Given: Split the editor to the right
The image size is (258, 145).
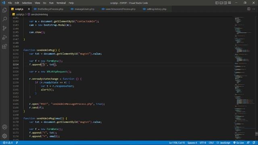Looking at the screenshot, I should tap(249, 9).
